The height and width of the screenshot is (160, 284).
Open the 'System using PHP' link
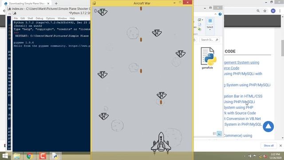coord(239,108)
